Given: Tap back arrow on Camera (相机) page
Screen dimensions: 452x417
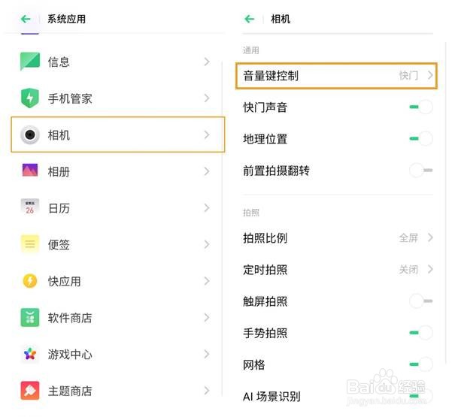Looking at the screenshot, I should pos(250,19).
